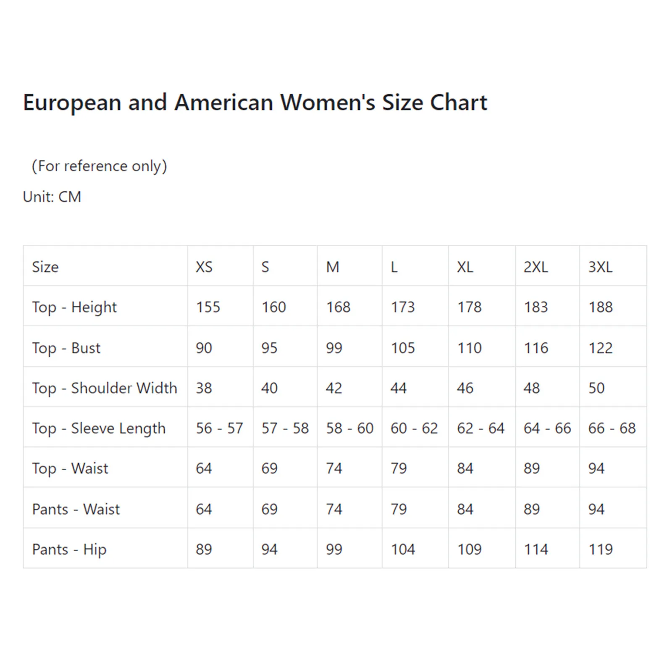Select the "Size" header cell
This screenshot has width=672, height=672.
(x=45, y=267)
